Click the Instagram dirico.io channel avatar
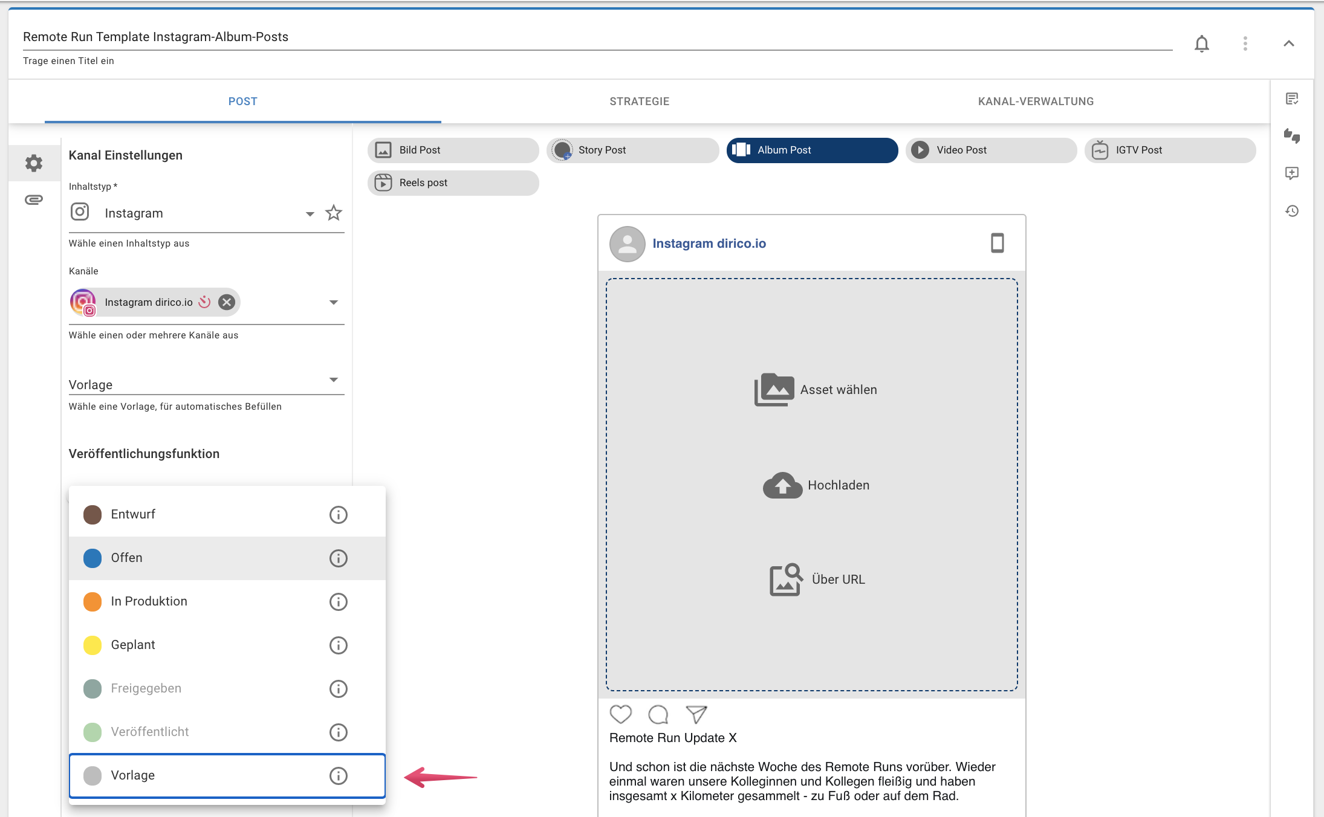Image resolution: width=1324 pixels, height=817 pixels. tap(83, 302)
